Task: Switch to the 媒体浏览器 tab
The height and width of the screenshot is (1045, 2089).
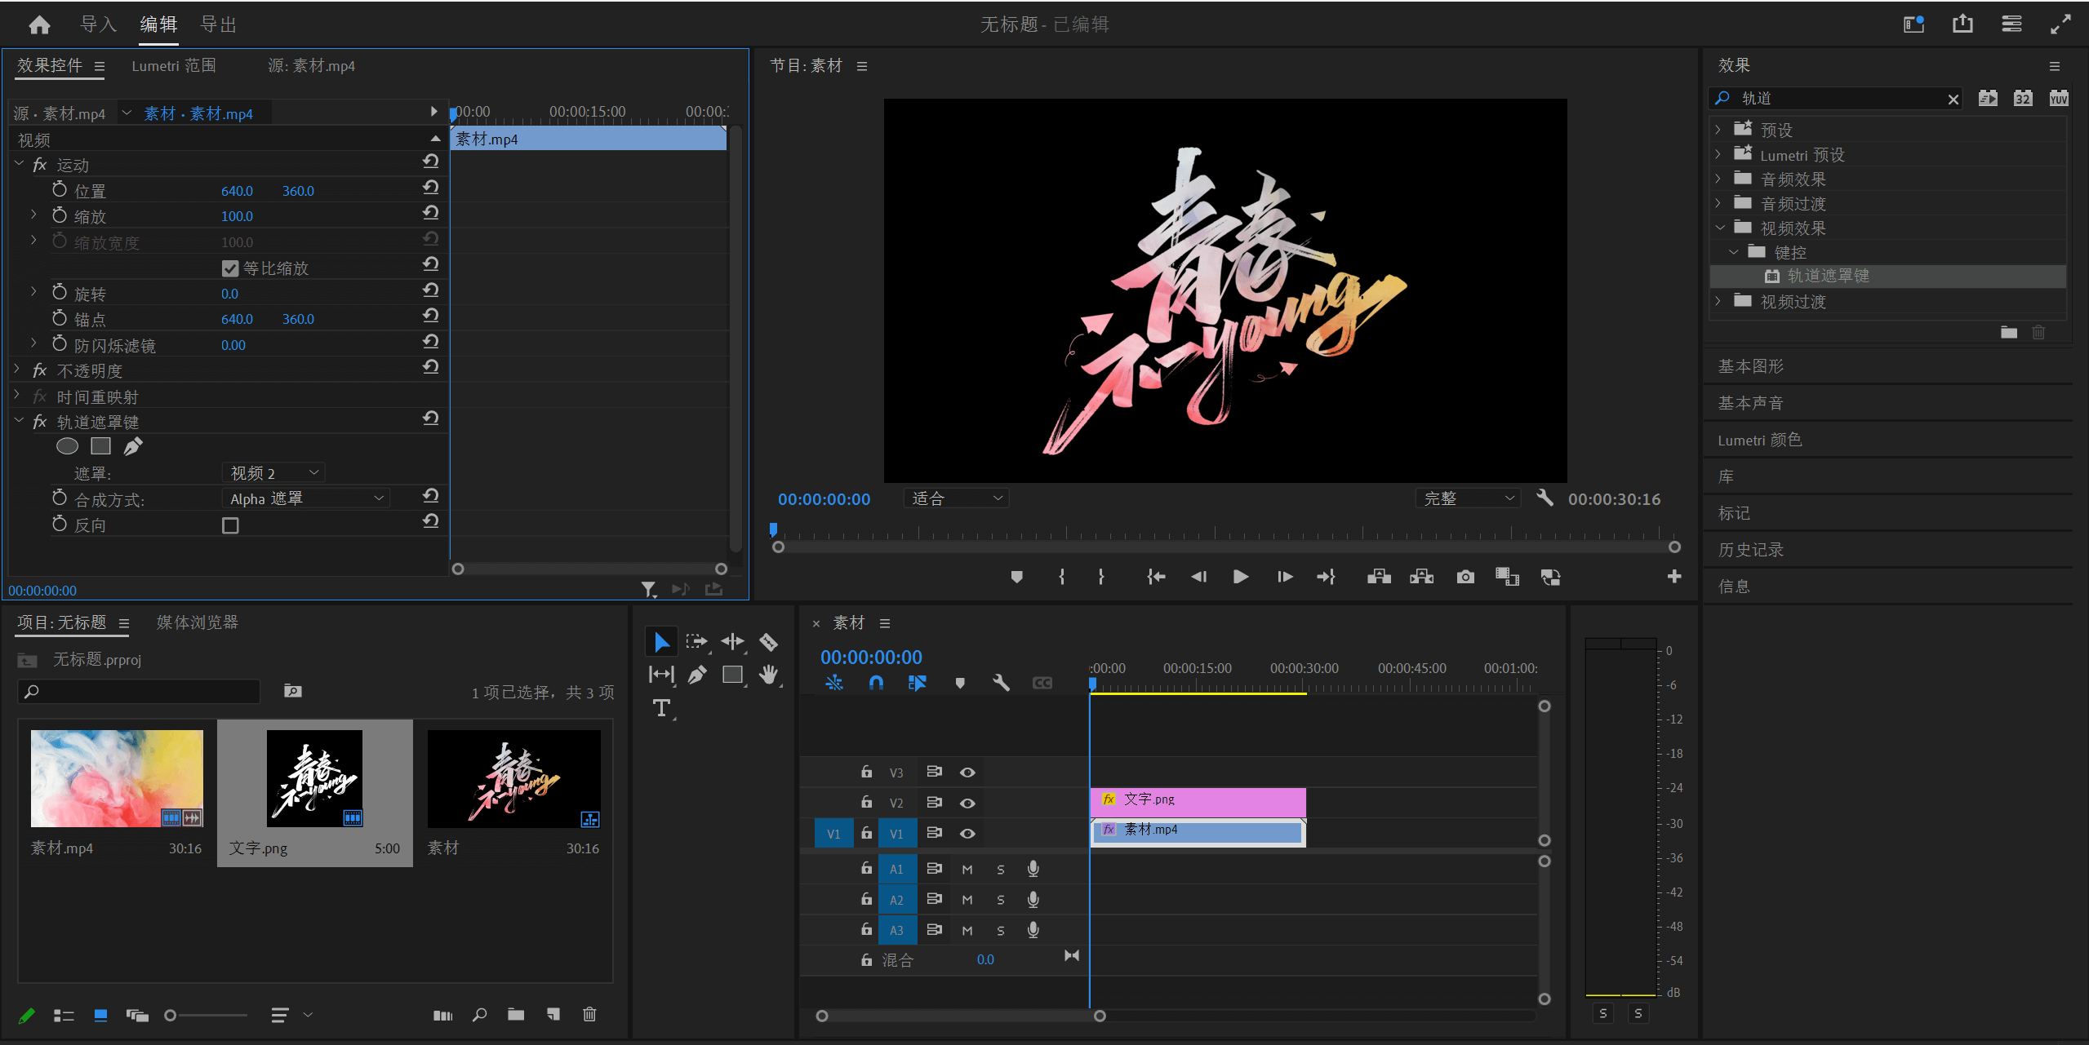Action: [x=197, y=622]
